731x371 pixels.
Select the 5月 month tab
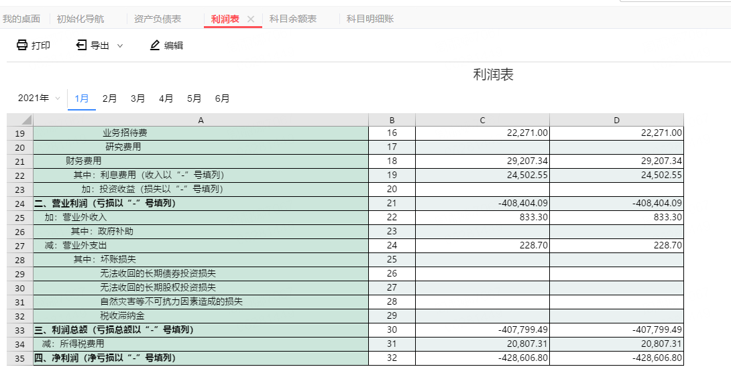point(194,98)
